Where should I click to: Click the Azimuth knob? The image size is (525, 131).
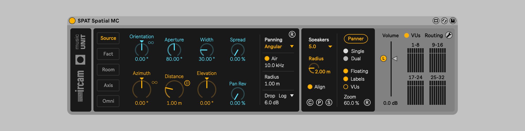click(x=142, y=89)
